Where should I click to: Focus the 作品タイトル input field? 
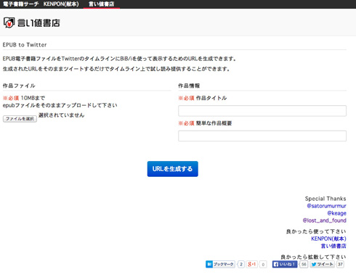(x=262, y=111)
